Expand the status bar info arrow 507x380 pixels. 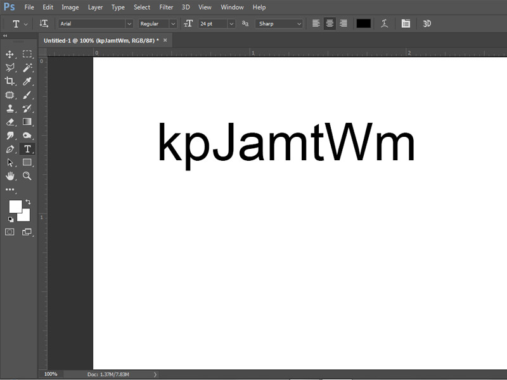(155, 374)
